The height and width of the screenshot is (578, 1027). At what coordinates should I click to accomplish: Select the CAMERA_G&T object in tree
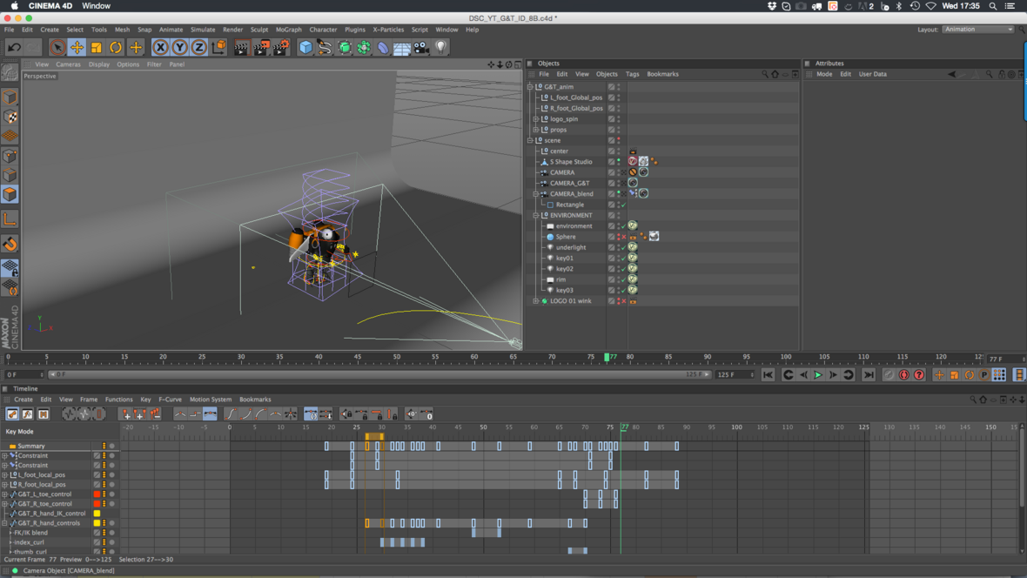[x=570, y=183]
